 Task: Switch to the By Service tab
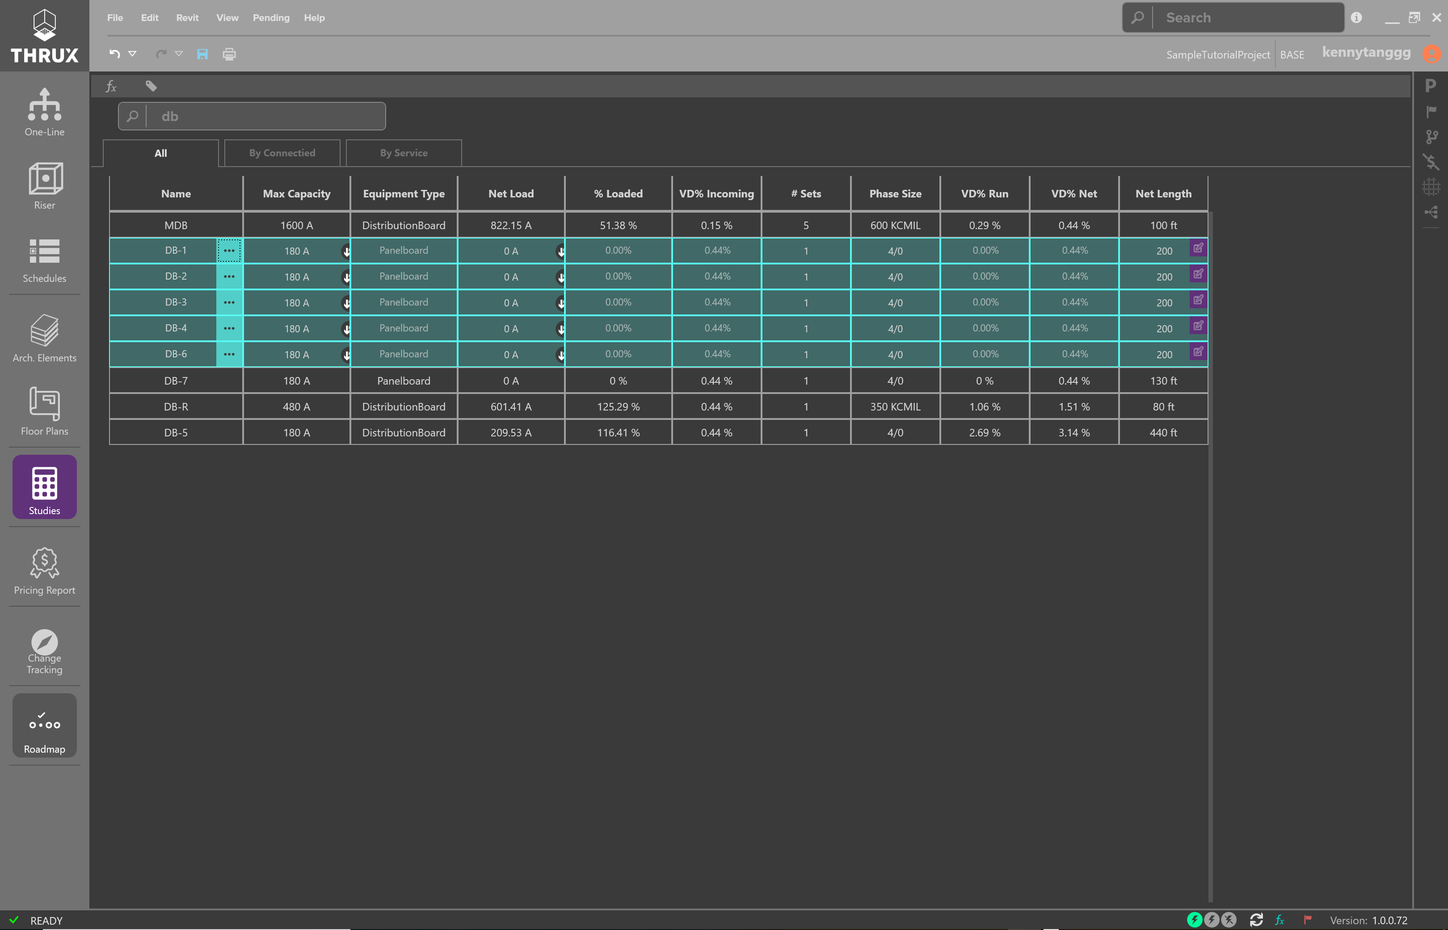404,153
